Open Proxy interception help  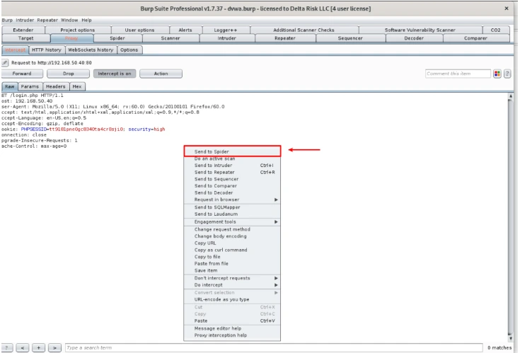[x=232, y=335]
